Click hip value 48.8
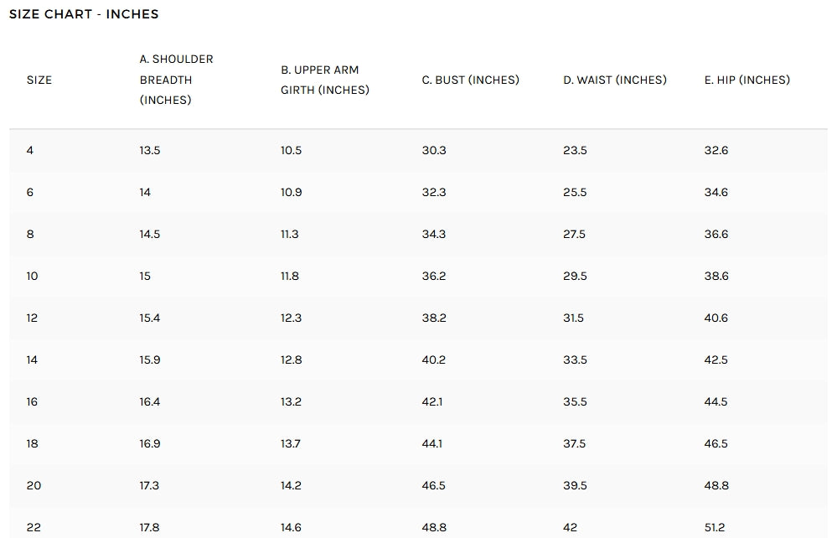This screenshot has height=538, width=832. coord(716,485)
